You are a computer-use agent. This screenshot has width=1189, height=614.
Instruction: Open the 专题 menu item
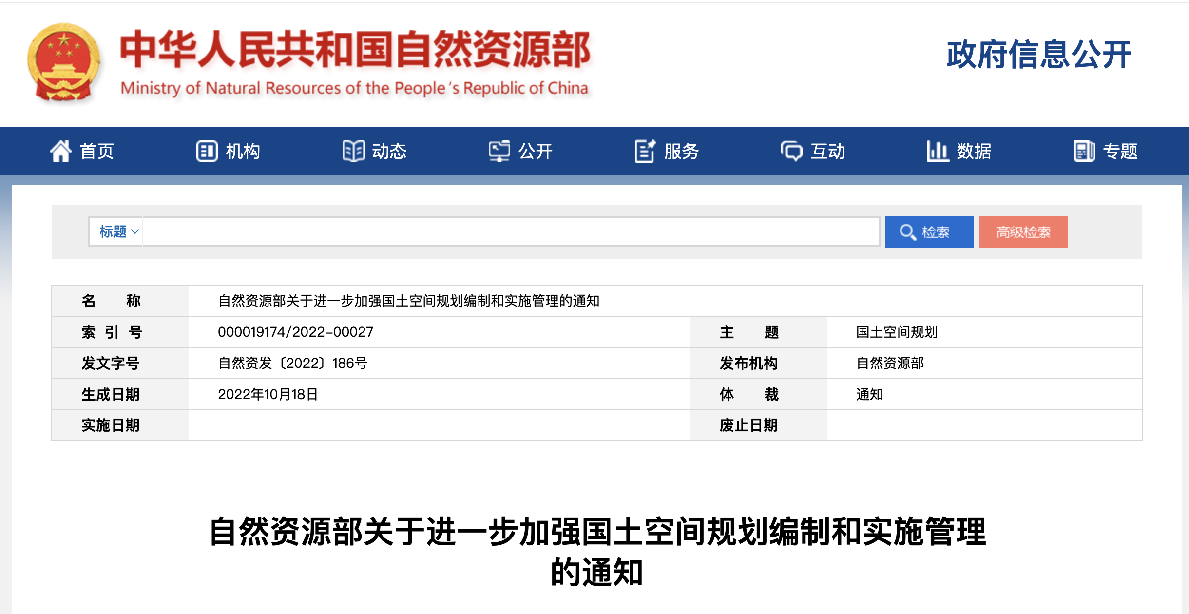pos(1120,151)
